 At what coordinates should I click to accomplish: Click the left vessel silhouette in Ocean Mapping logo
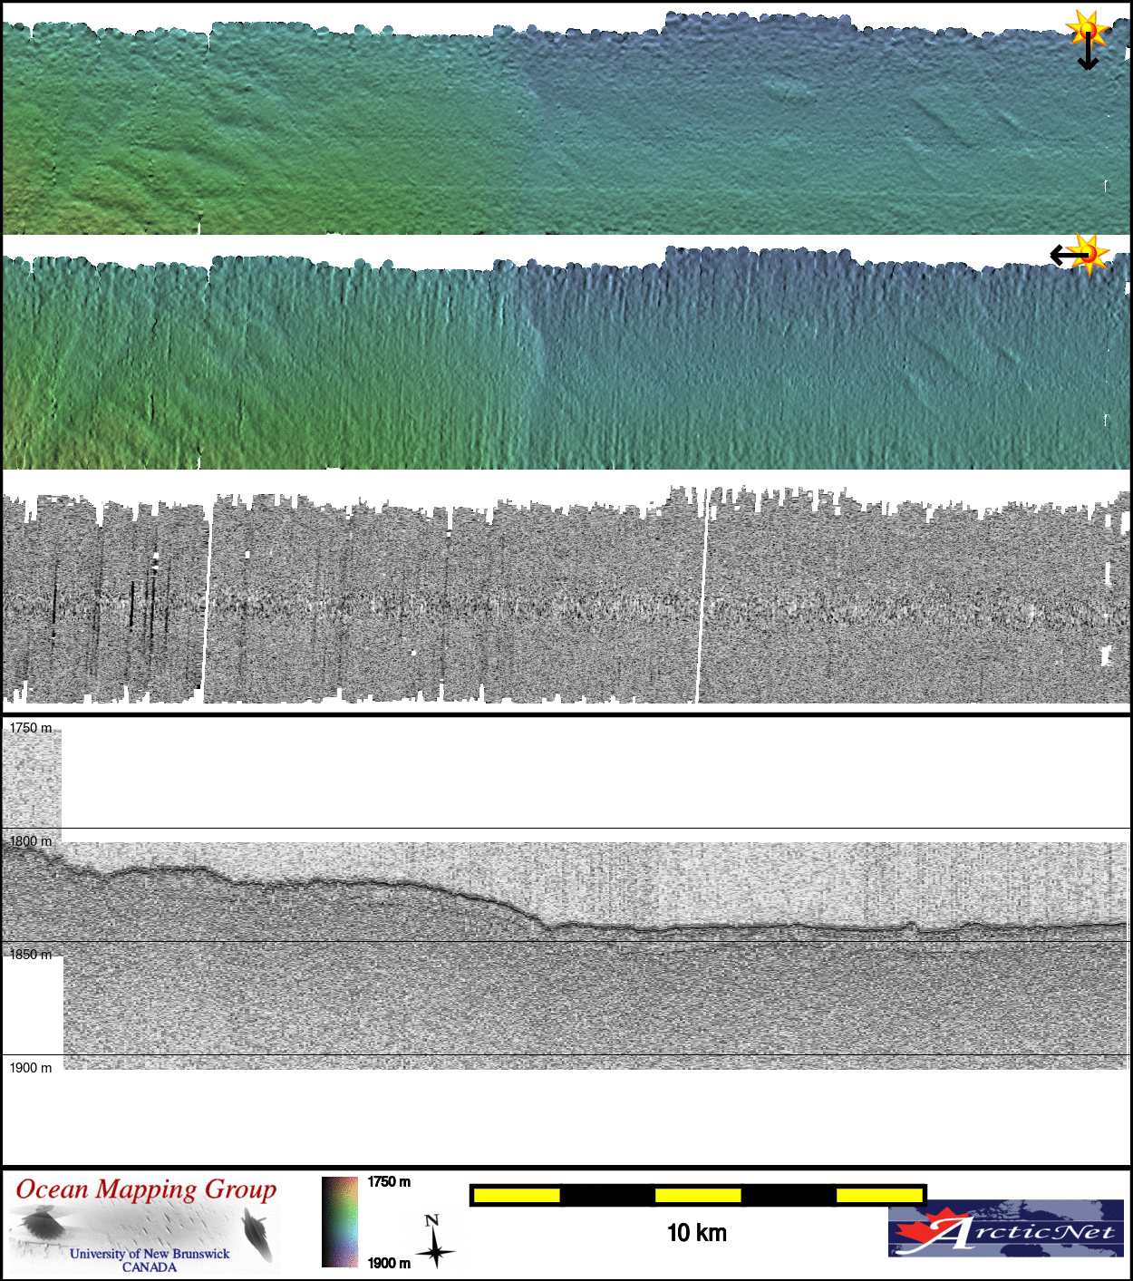coord(39,1226)
